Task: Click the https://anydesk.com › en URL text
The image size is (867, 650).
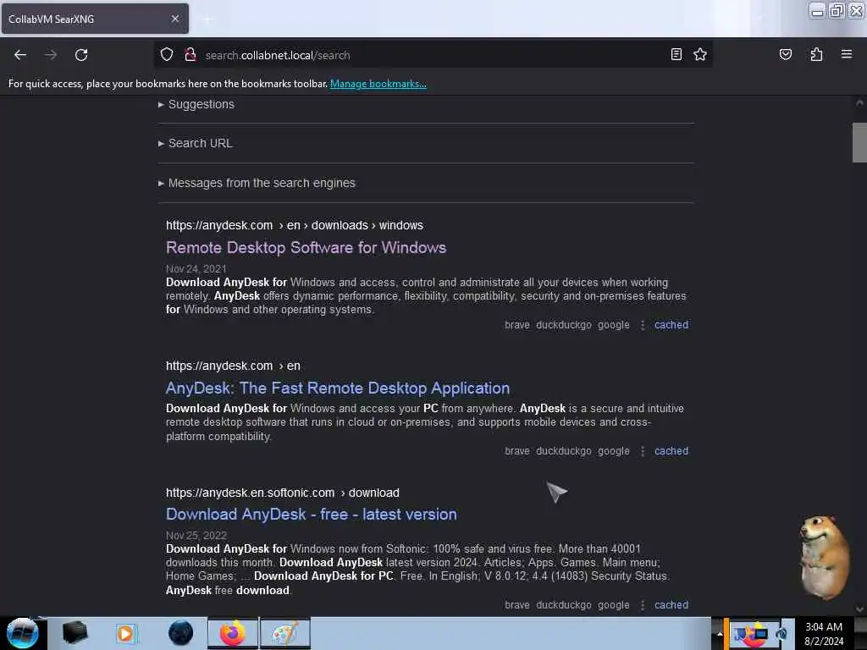Action: tap(233, 366)
